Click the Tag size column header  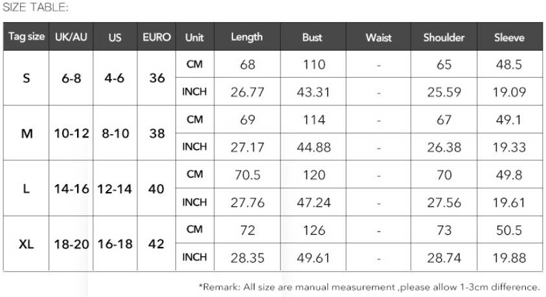point(27,37)
